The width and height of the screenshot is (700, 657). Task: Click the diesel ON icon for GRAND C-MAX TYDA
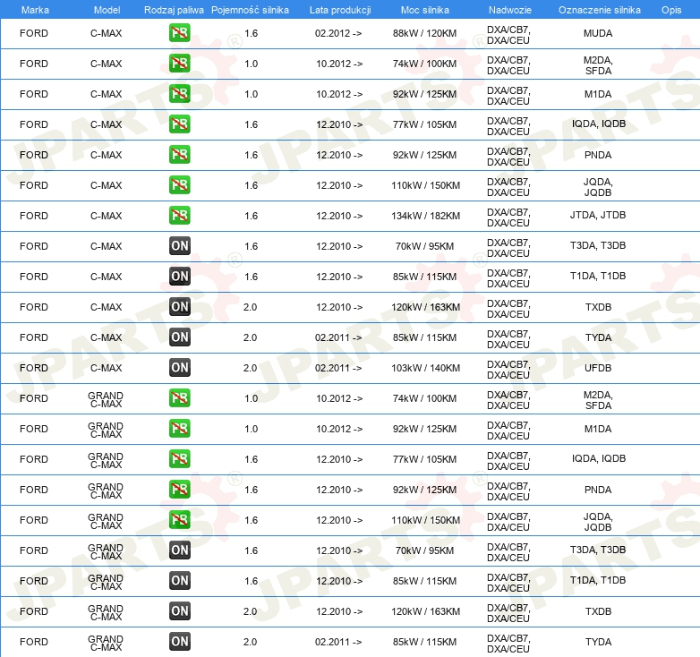coord(180,642)
